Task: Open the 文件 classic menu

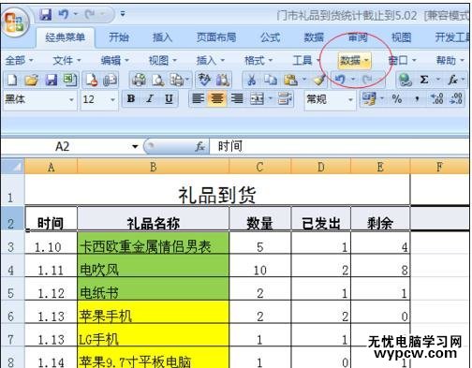Action: click(66, 60)
